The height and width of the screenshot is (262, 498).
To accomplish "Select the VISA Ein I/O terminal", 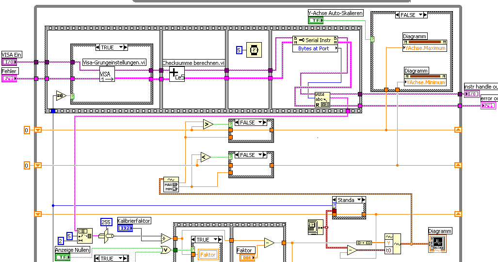I will coord(9,62).
